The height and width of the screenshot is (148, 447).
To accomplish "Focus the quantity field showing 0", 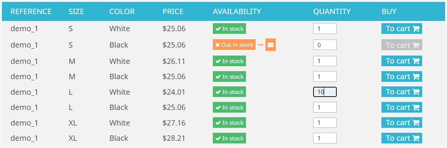I will click(x=325, y=45).
